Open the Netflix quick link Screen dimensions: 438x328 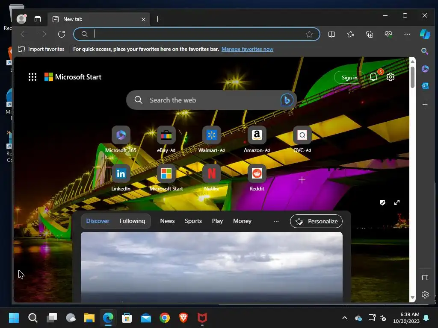coord(211,178)
